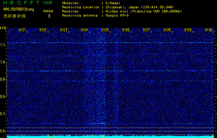Click the Receiving antenna label
Viewport: 217px width, 138px height.
[x=80, y=16]
